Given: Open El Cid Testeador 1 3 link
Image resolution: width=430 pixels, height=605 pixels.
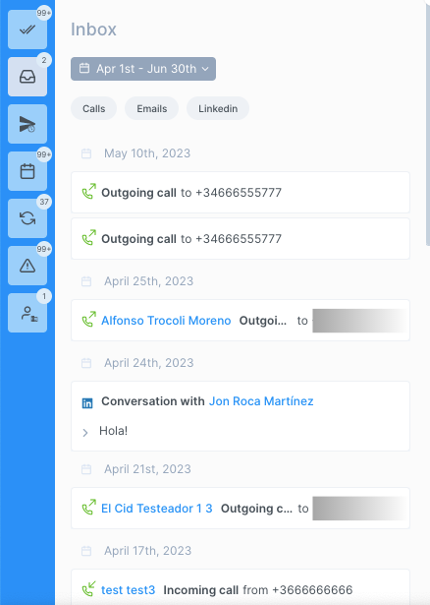Looking at the screenshot, I should coord(157,509).
